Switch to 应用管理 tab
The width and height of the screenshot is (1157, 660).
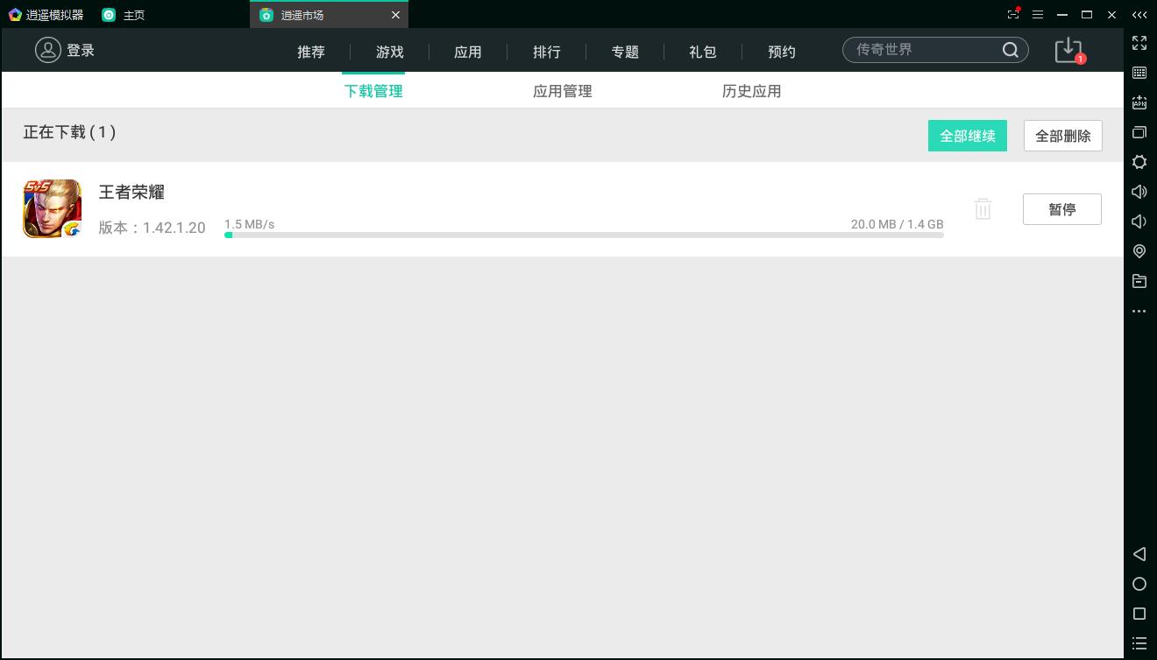pyautogui.click(x=563, y=91)
